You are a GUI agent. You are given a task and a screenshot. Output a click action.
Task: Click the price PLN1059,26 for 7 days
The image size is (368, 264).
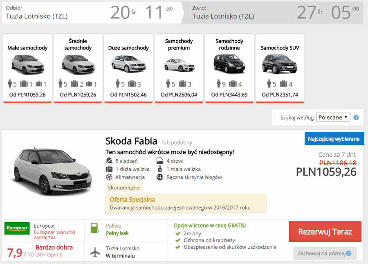click(x=326, y=171)
